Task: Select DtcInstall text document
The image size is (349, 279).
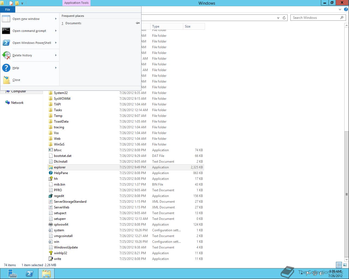Action: point(61,162)
